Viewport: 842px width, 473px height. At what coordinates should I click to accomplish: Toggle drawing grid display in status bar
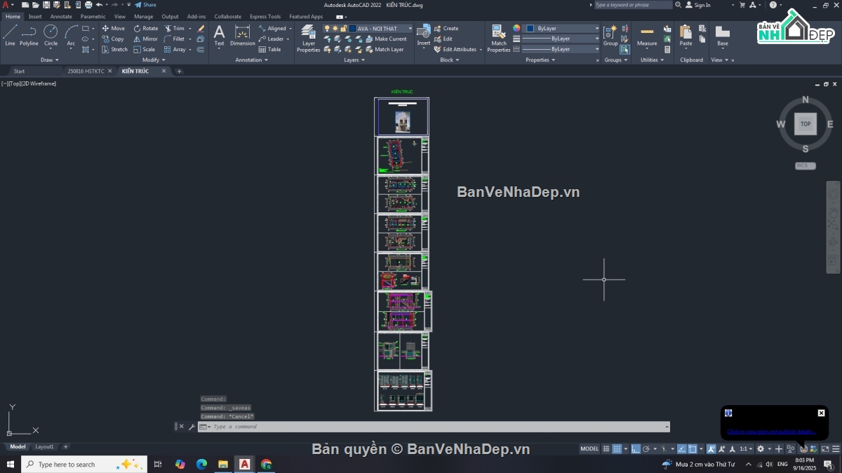(608, 448)
